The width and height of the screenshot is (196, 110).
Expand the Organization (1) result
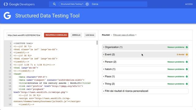(145, 47)
